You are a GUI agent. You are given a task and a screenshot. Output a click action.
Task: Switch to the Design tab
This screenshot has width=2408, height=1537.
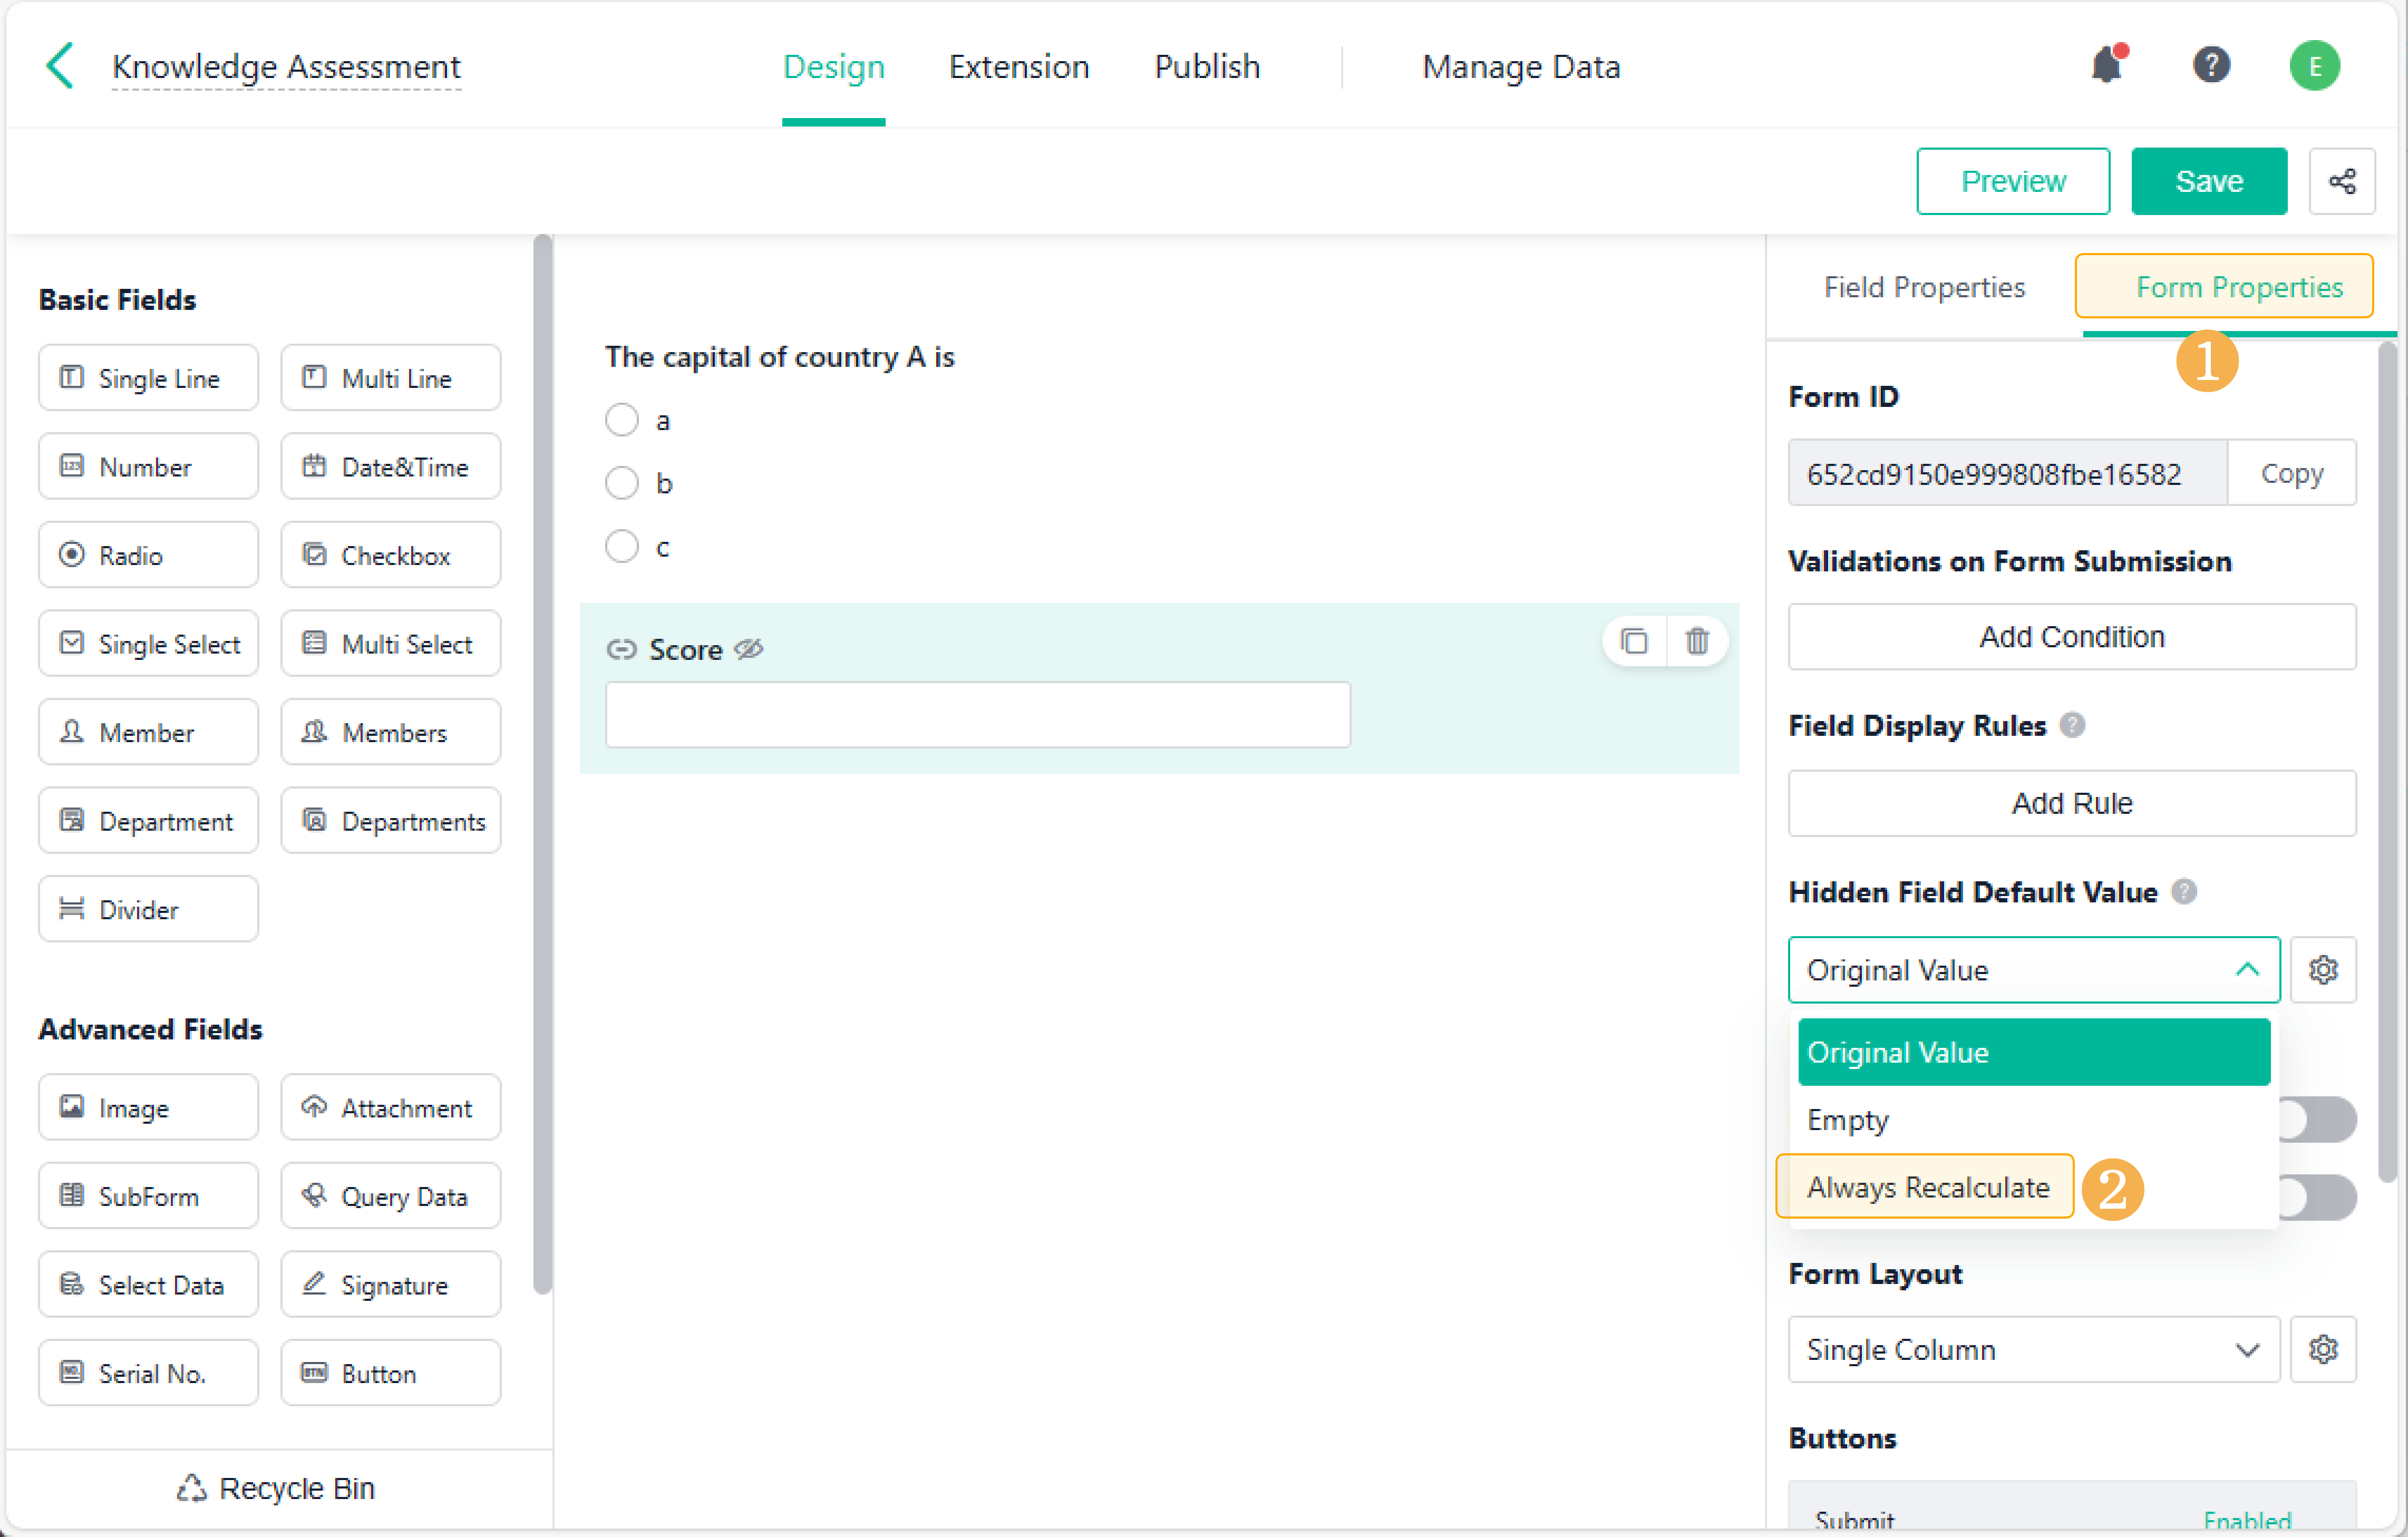click(833, 67)
